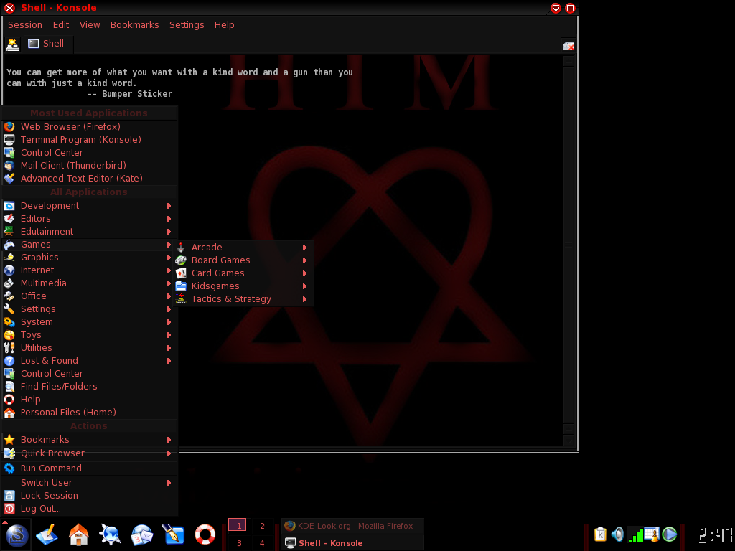Screen dimensions: 735x551
Task: Expand the Utilities submenu
Action: 89,348
